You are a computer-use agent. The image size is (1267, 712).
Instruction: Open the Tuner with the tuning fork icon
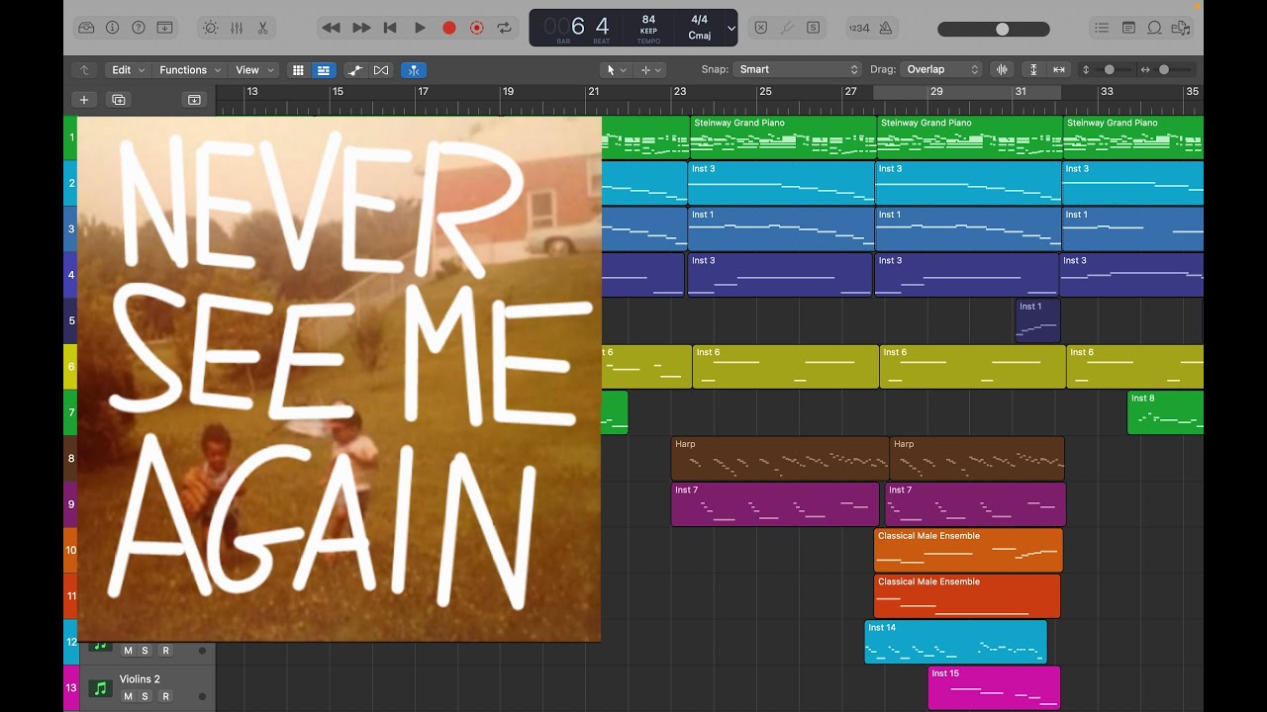787,28
